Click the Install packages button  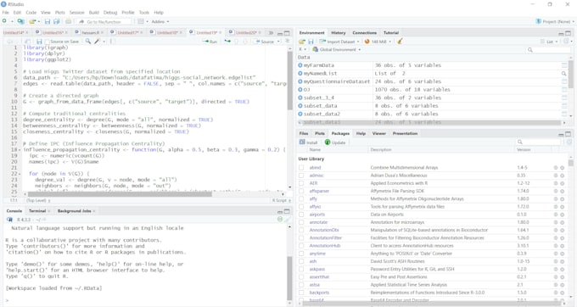(308, 142)
